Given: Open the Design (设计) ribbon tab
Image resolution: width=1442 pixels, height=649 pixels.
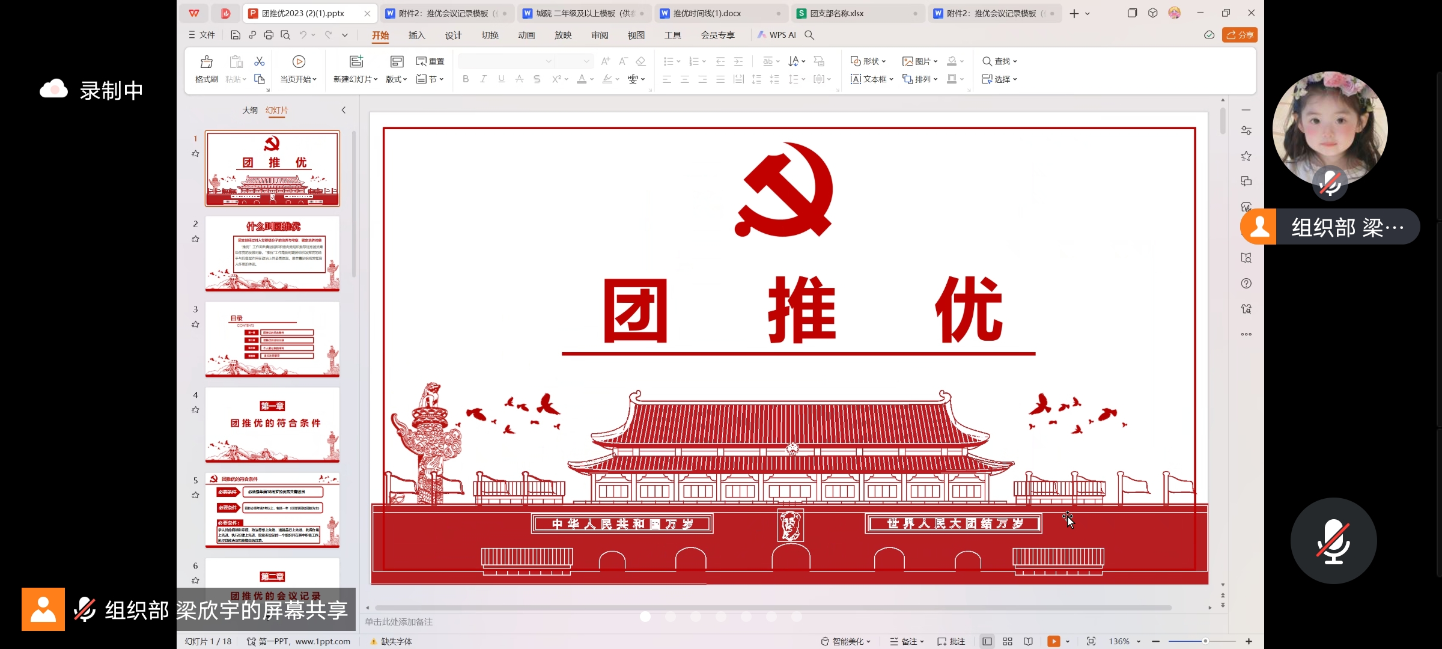Looking at the screenshot, I should [x=453, y=35].
